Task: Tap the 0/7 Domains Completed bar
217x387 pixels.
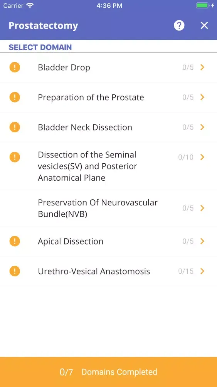Action: (108, 372)
